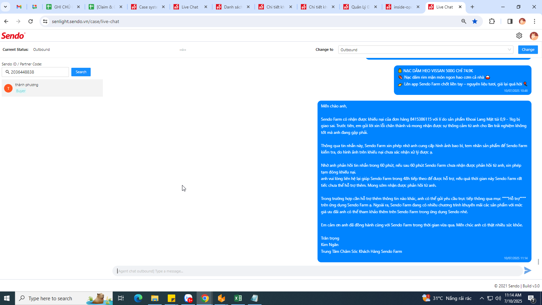Open Chrome extensions puzzle icon
The image size is (542, 305).
[x=492, y=21]
